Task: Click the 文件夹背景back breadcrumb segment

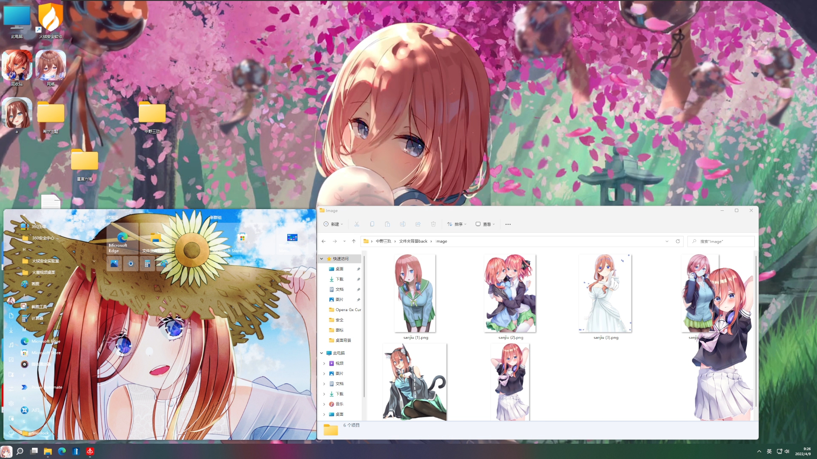Action: [x=413, y=241]
